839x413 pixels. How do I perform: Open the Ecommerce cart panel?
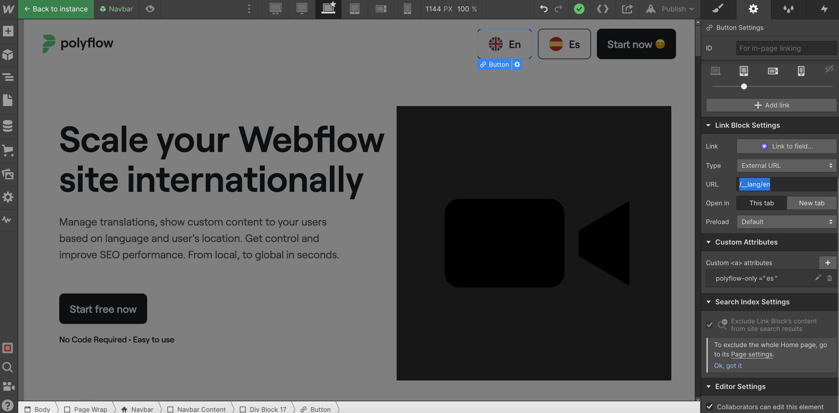pyautogui.click(x=8, y=150)
